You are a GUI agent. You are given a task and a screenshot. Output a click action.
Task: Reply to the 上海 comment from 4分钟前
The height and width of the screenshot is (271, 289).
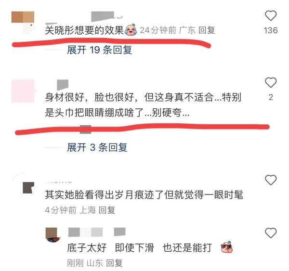[107, 210]
